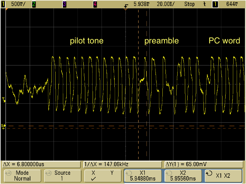Select the purple channel 3 indicator
246x184 pixels.
coord(64,4)
